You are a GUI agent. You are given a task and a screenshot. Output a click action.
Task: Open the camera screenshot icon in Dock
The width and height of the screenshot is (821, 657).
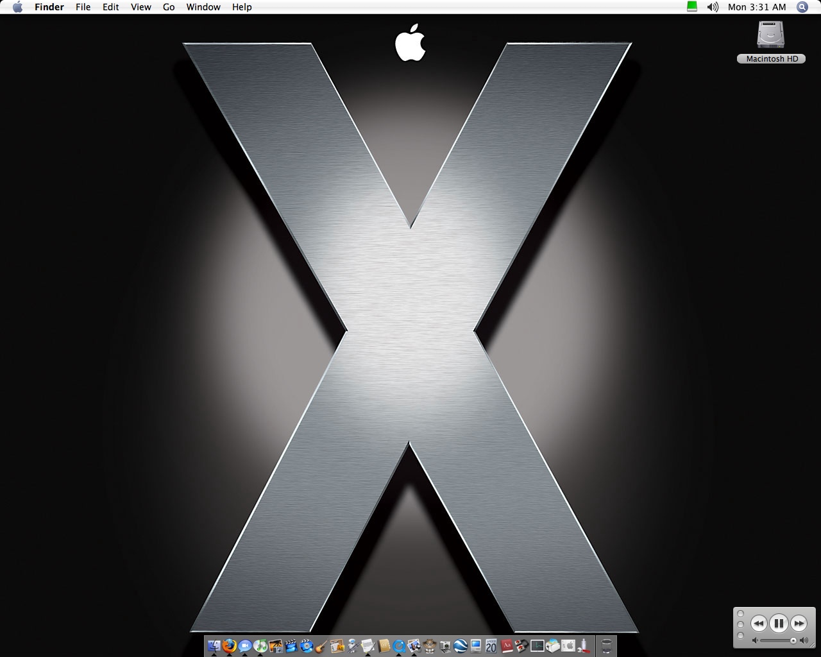445,645
